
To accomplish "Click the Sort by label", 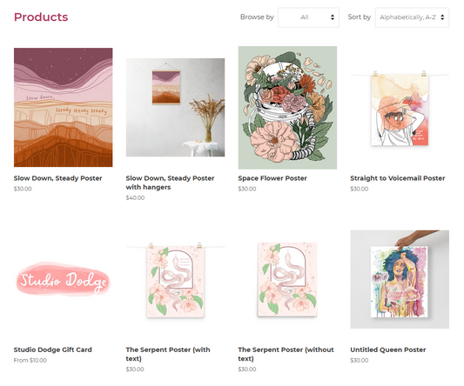I will (359, 17).
